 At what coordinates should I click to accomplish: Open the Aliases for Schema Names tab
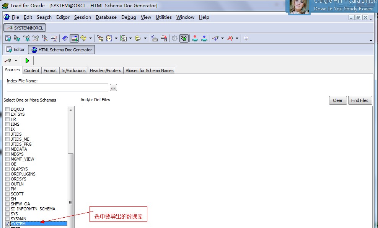click(150, 70)
